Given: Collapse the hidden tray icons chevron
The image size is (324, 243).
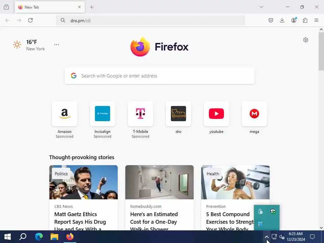Looking at the screenshot, I should (266, 237).
